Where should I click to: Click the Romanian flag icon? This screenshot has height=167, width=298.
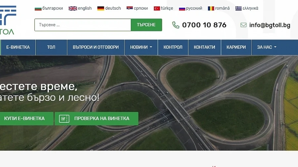click(x=211, y=9)
